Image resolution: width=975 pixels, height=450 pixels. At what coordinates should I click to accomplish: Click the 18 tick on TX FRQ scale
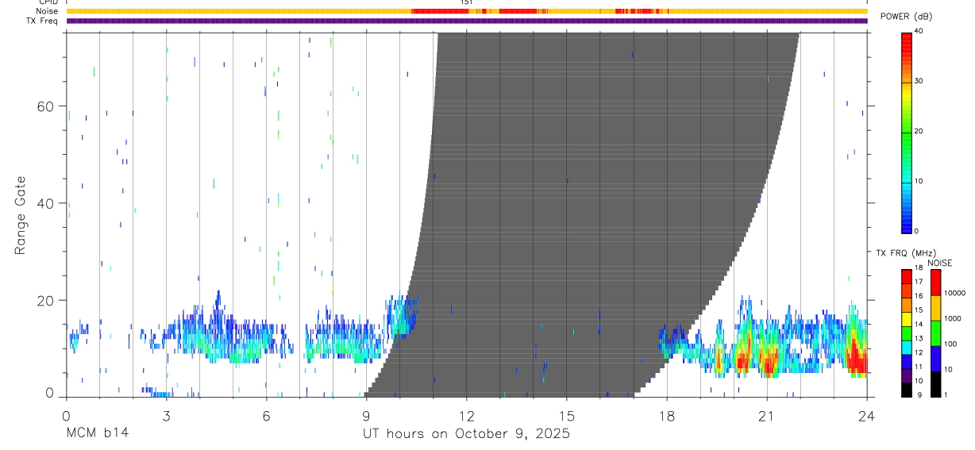[918, 267]
